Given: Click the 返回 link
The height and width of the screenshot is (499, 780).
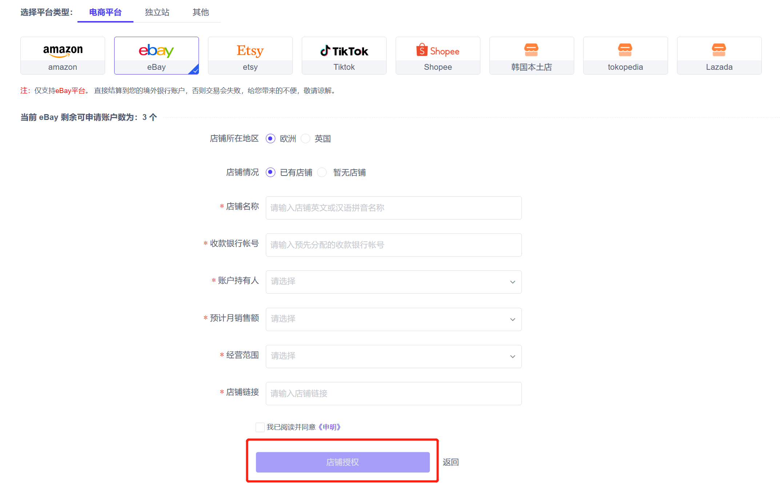Looking at the screenshot, I should point(451,462).
